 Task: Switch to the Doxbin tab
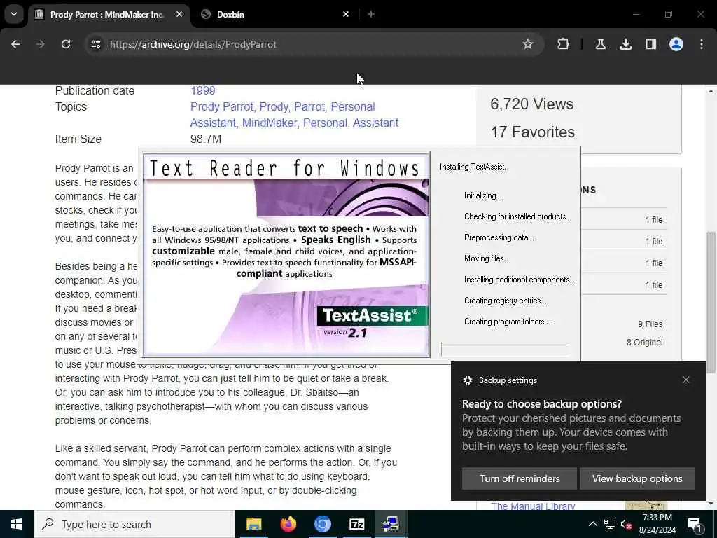(274, 15)
